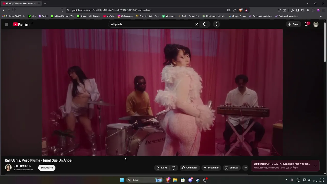Viewport: 327px width, 184px height.
Task: Click the search magnifier button
Action: [x=205, y=24]
